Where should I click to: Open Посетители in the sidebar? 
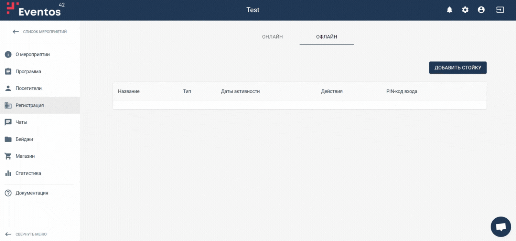click(29, 88)
